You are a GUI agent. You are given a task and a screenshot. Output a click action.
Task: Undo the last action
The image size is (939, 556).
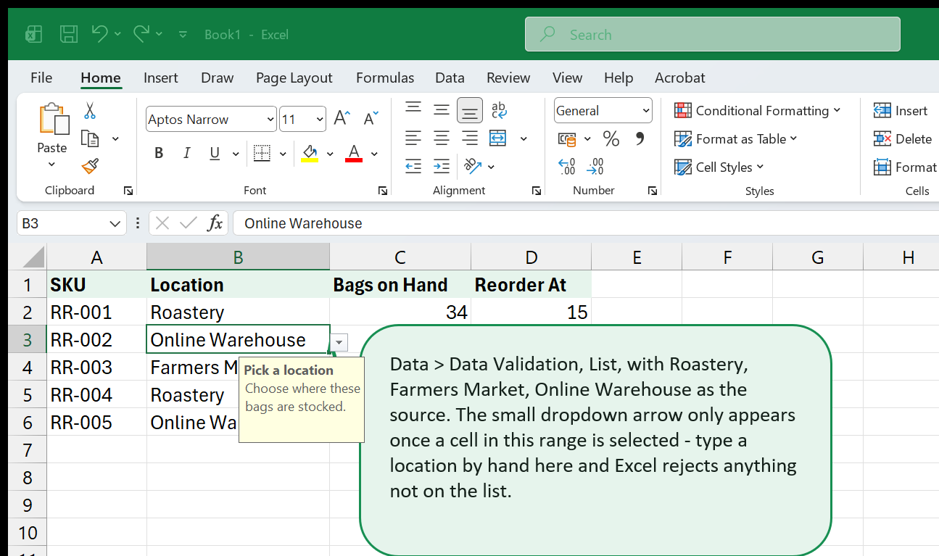point(100,33)
